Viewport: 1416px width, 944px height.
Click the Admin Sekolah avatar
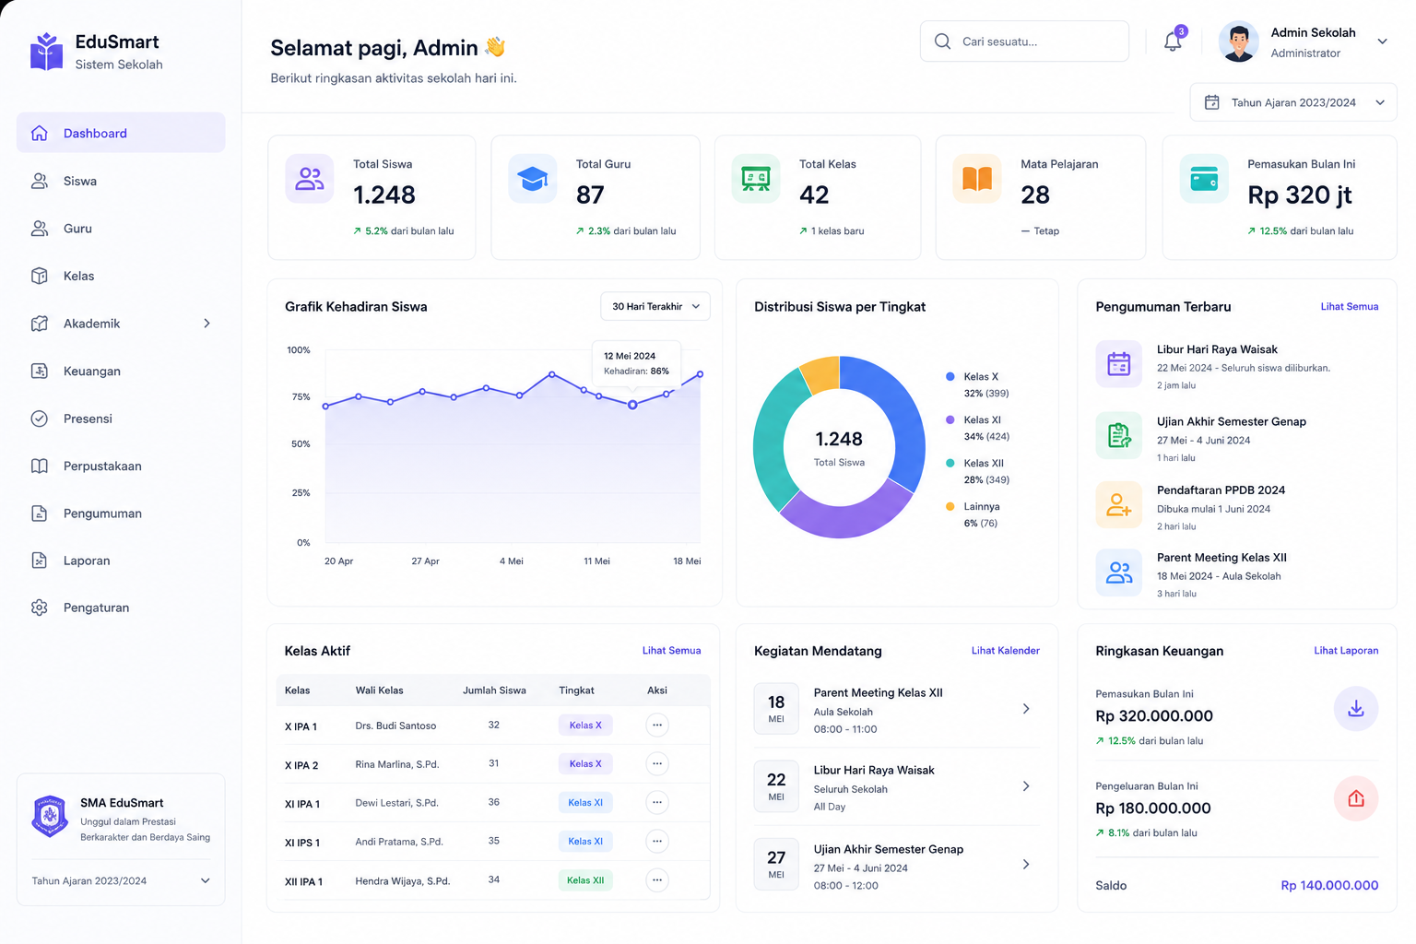1238,41
